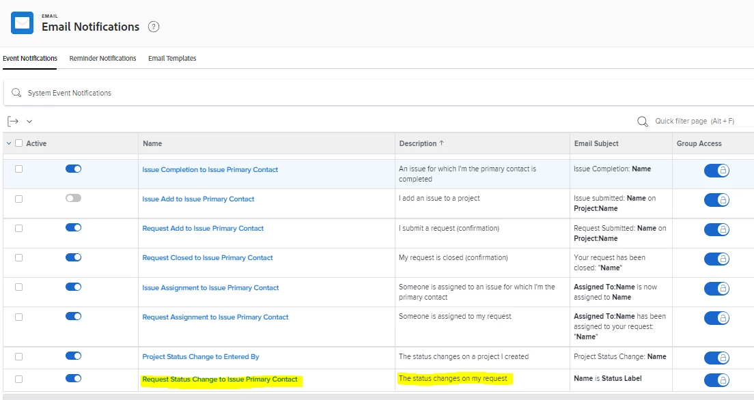Click the System Event Notifications search field
Screen dimensions: 754x400
coord(379,93)
